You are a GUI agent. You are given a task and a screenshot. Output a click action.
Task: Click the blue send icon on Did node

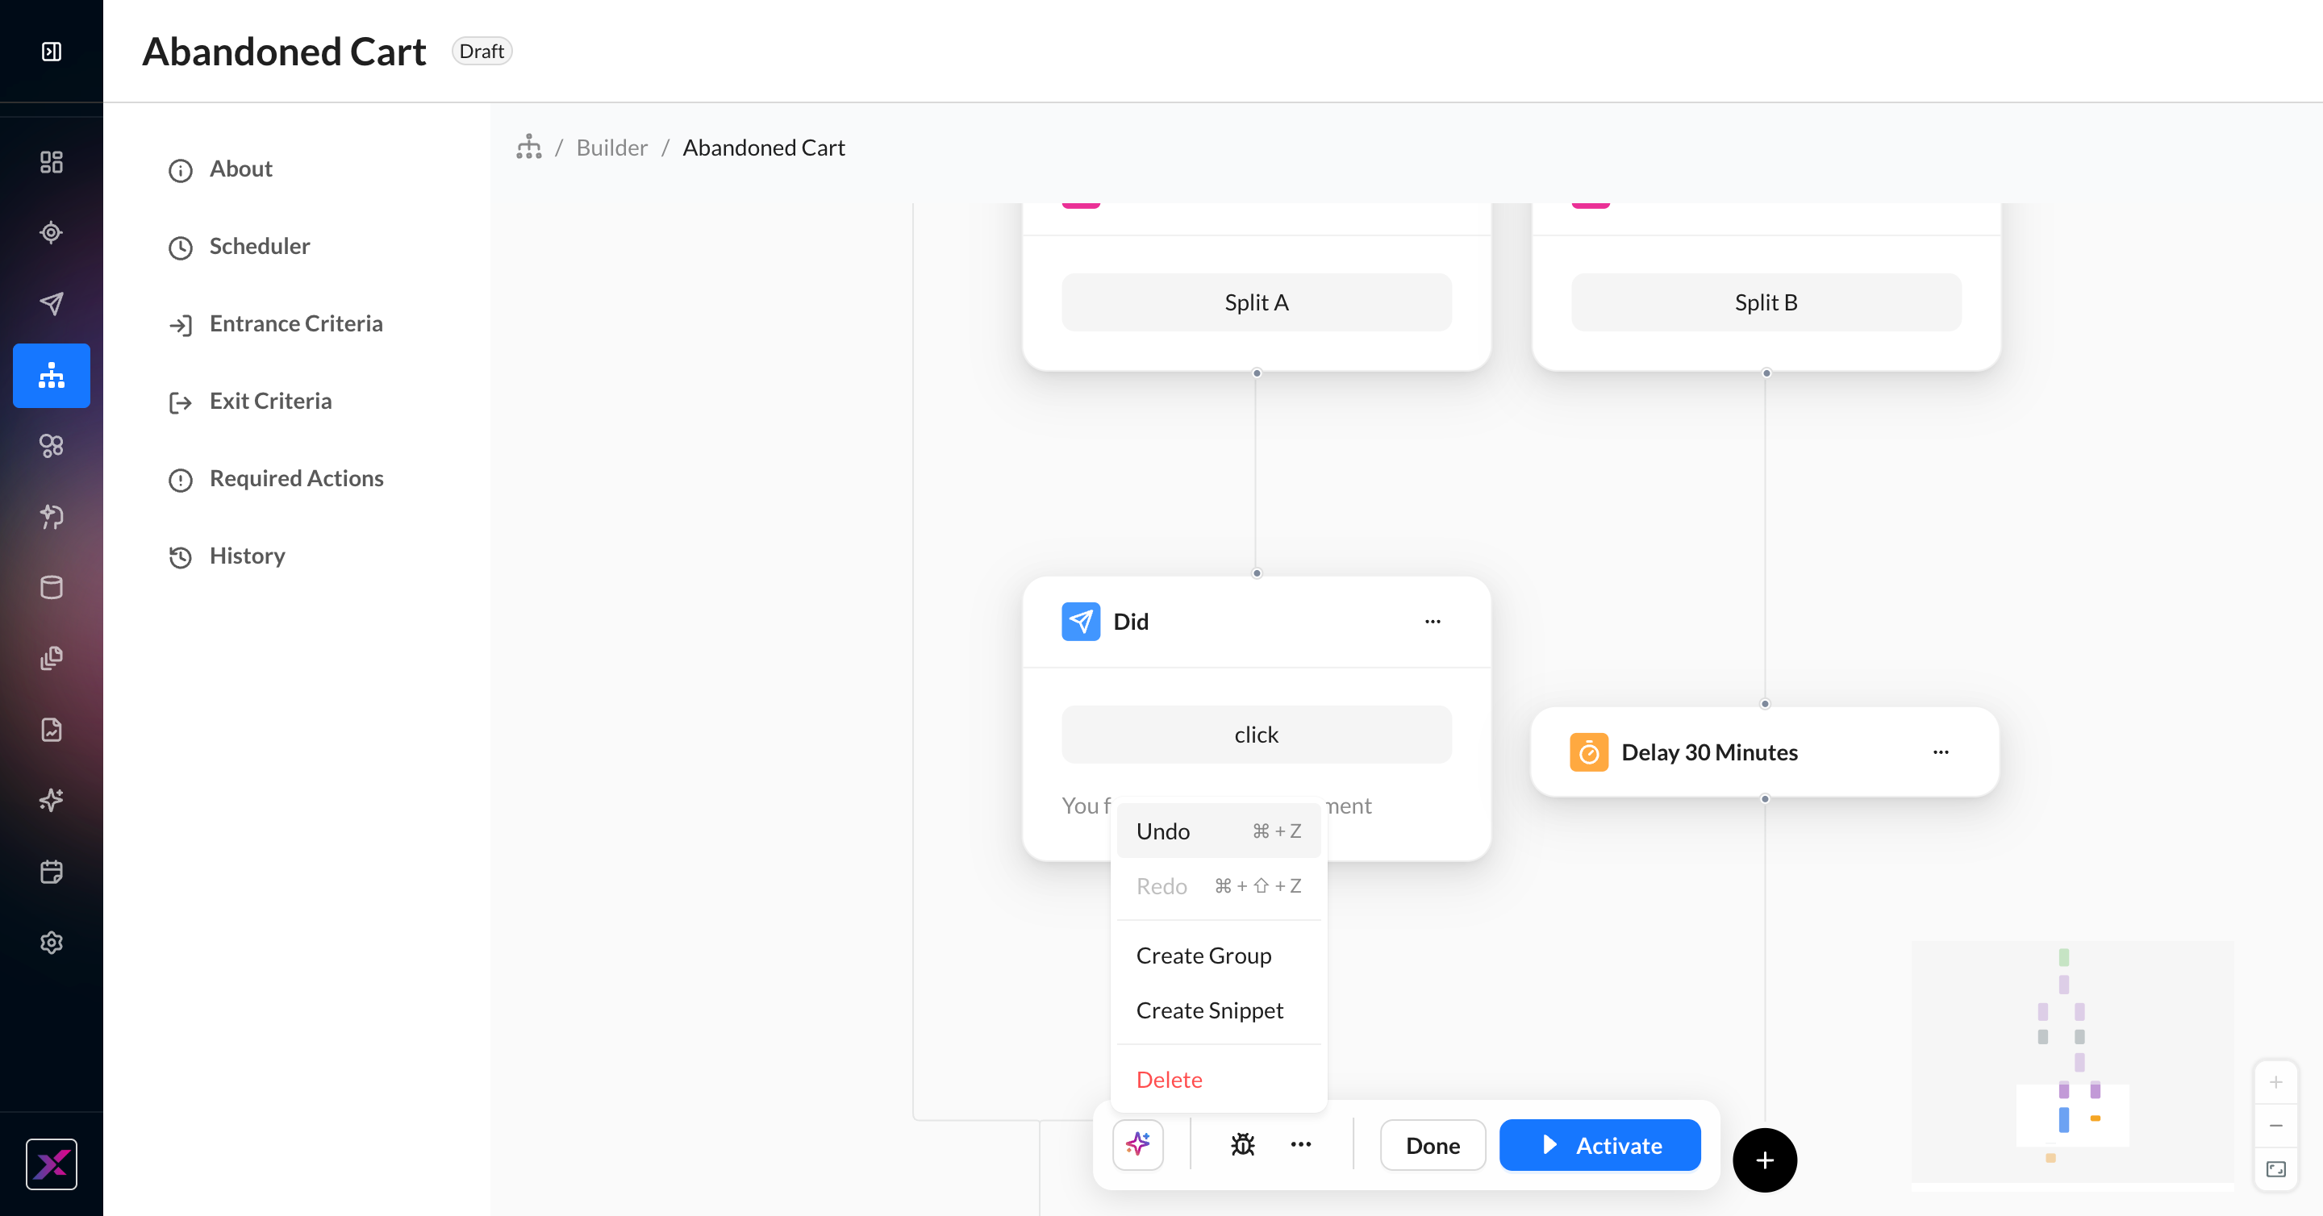point(1080,621)
